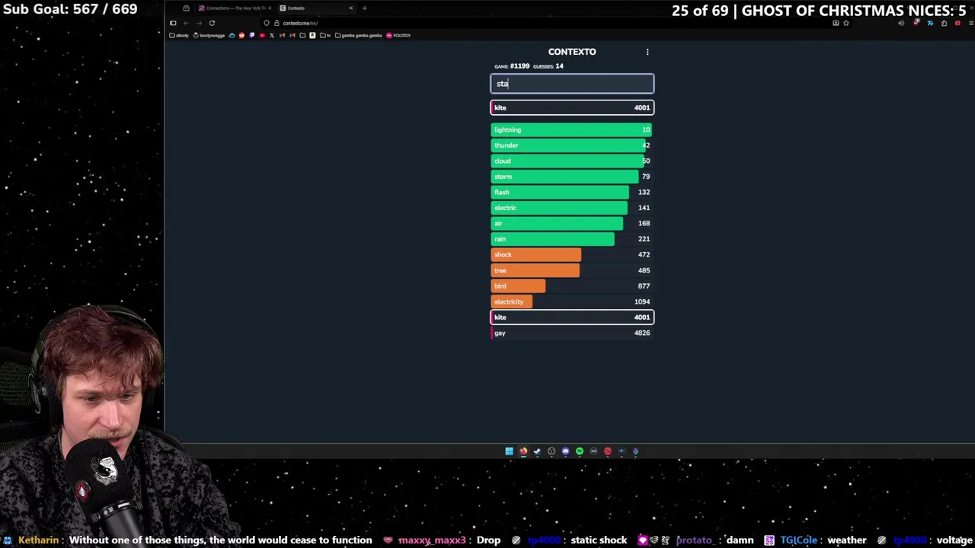Switch to the Connections New York Times tab

235,8
